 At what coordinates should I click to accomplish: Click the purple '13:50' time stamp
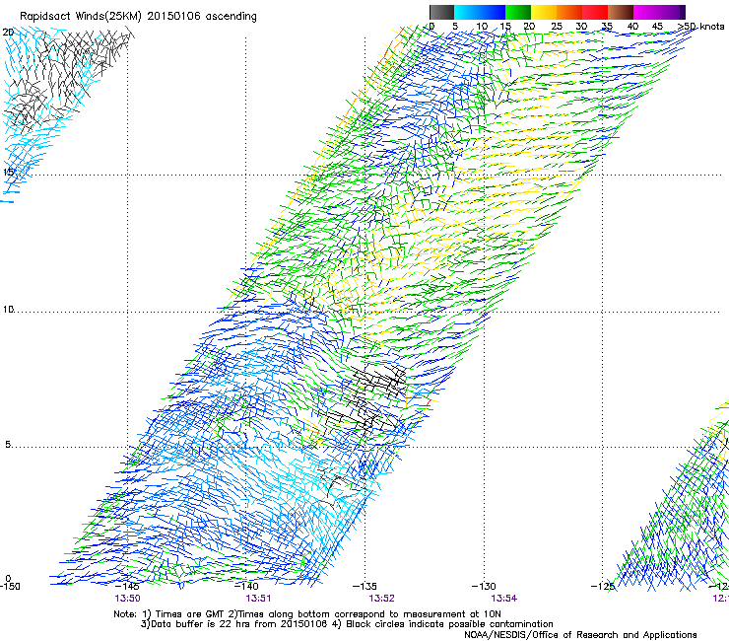pyautogui.click(x=127, y=599)
